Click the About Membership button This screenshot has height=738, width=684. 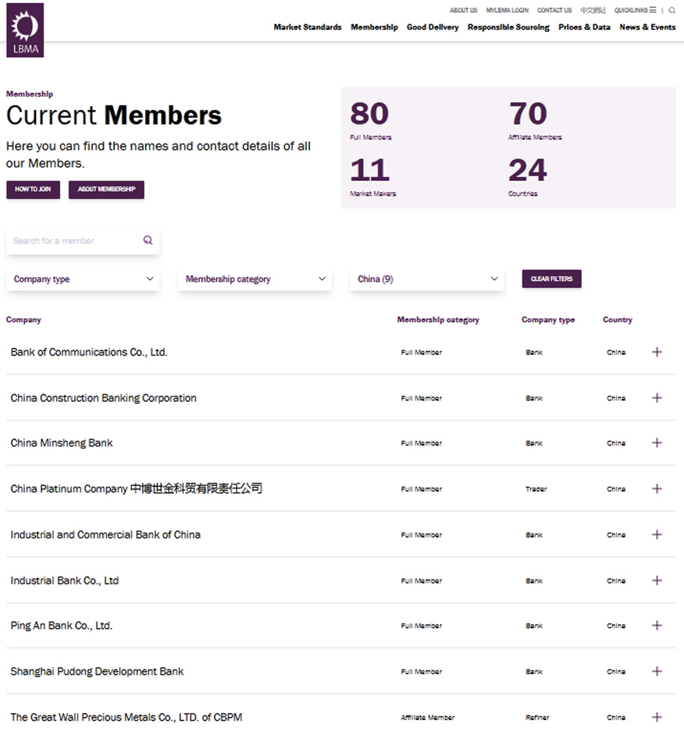tap(106, 190)
